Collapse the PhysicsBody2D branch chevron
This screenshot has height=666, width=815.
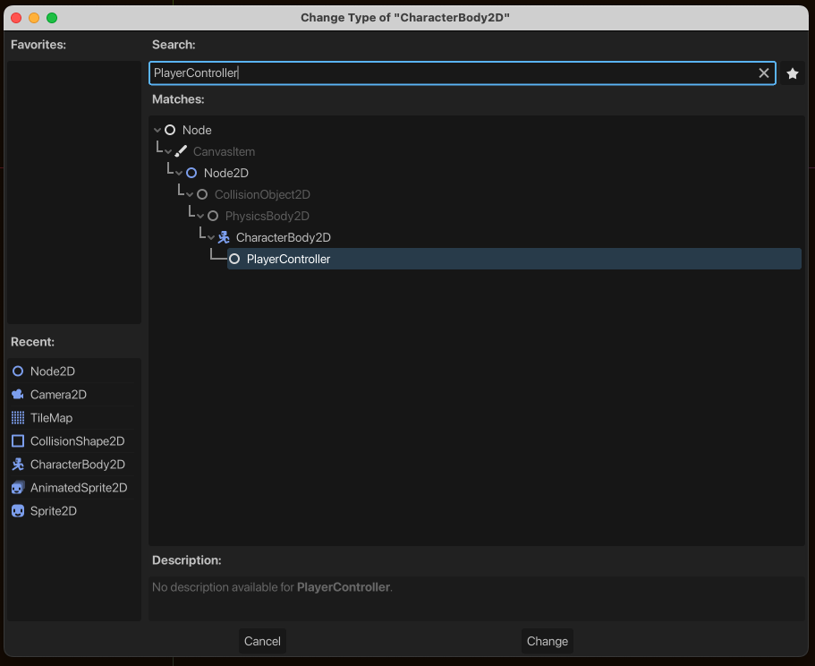[x=200, y=217]
